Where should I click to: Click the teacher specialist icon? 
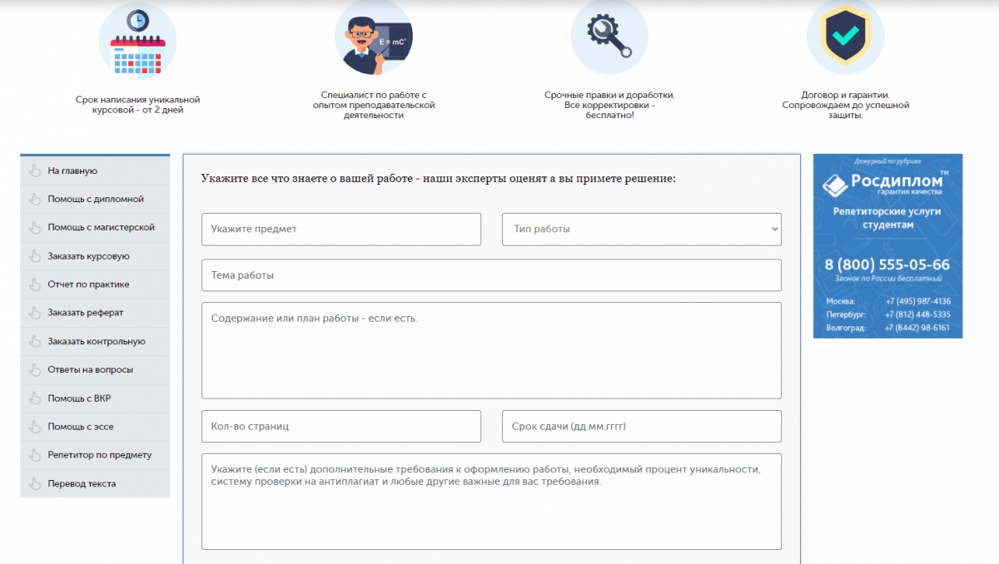point(373,37)
